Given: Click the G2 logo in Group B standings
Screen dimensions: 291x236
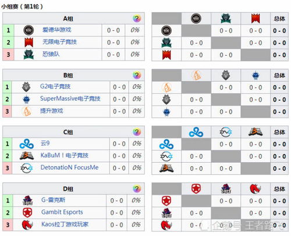Looking at the screenshot, I should click(x=26, y=87).
